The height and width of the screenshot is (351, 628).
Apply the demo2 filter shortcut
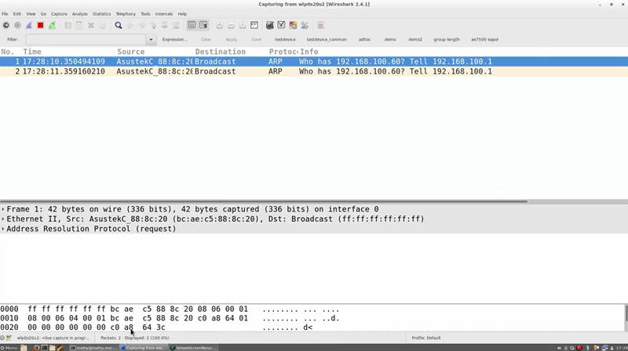pos(415,39)
